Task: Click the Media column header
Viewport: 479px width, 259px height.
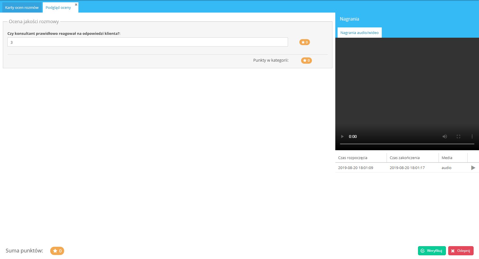Action: pyautogui.click(x=453, y=158)
